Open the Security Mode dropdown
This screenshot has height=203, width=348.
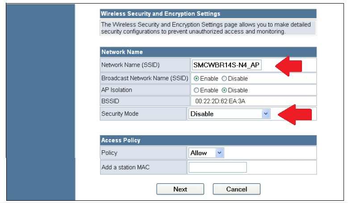point(230,114)
